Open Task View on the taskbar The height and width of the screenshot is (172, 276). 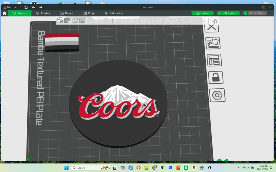115,168
